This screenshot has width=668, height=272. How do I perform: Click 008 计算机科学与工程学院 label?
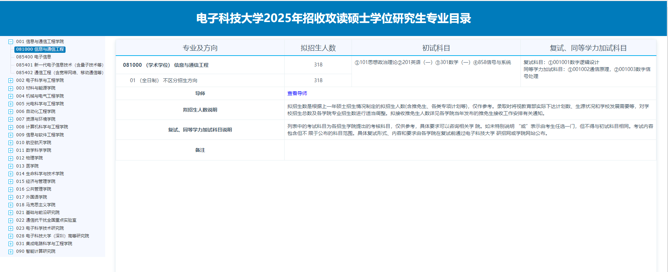tap(42, 127)
